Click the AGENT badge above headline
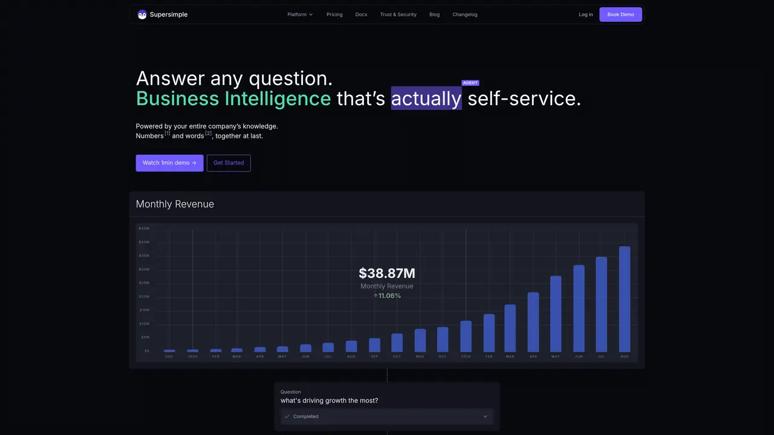 tap(470, 83)
